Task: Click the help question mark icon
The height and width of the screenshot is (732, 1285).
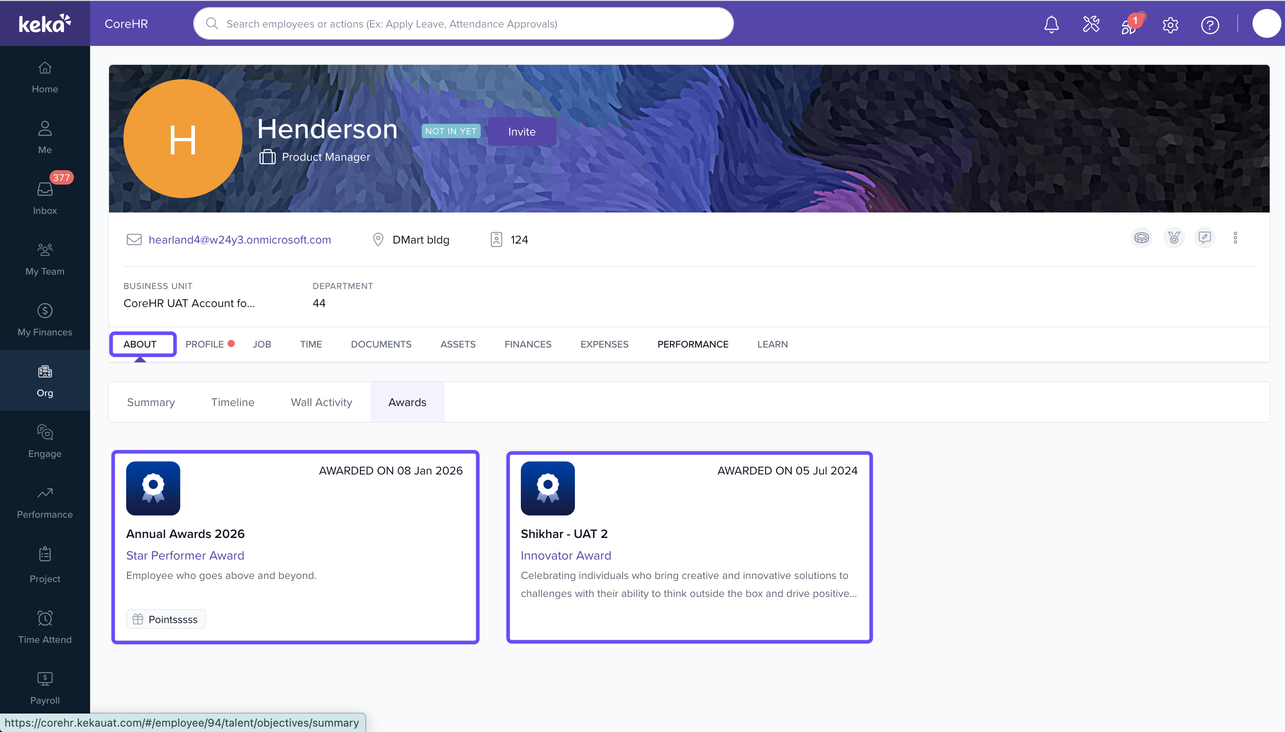Action: tap(1209, 25)
